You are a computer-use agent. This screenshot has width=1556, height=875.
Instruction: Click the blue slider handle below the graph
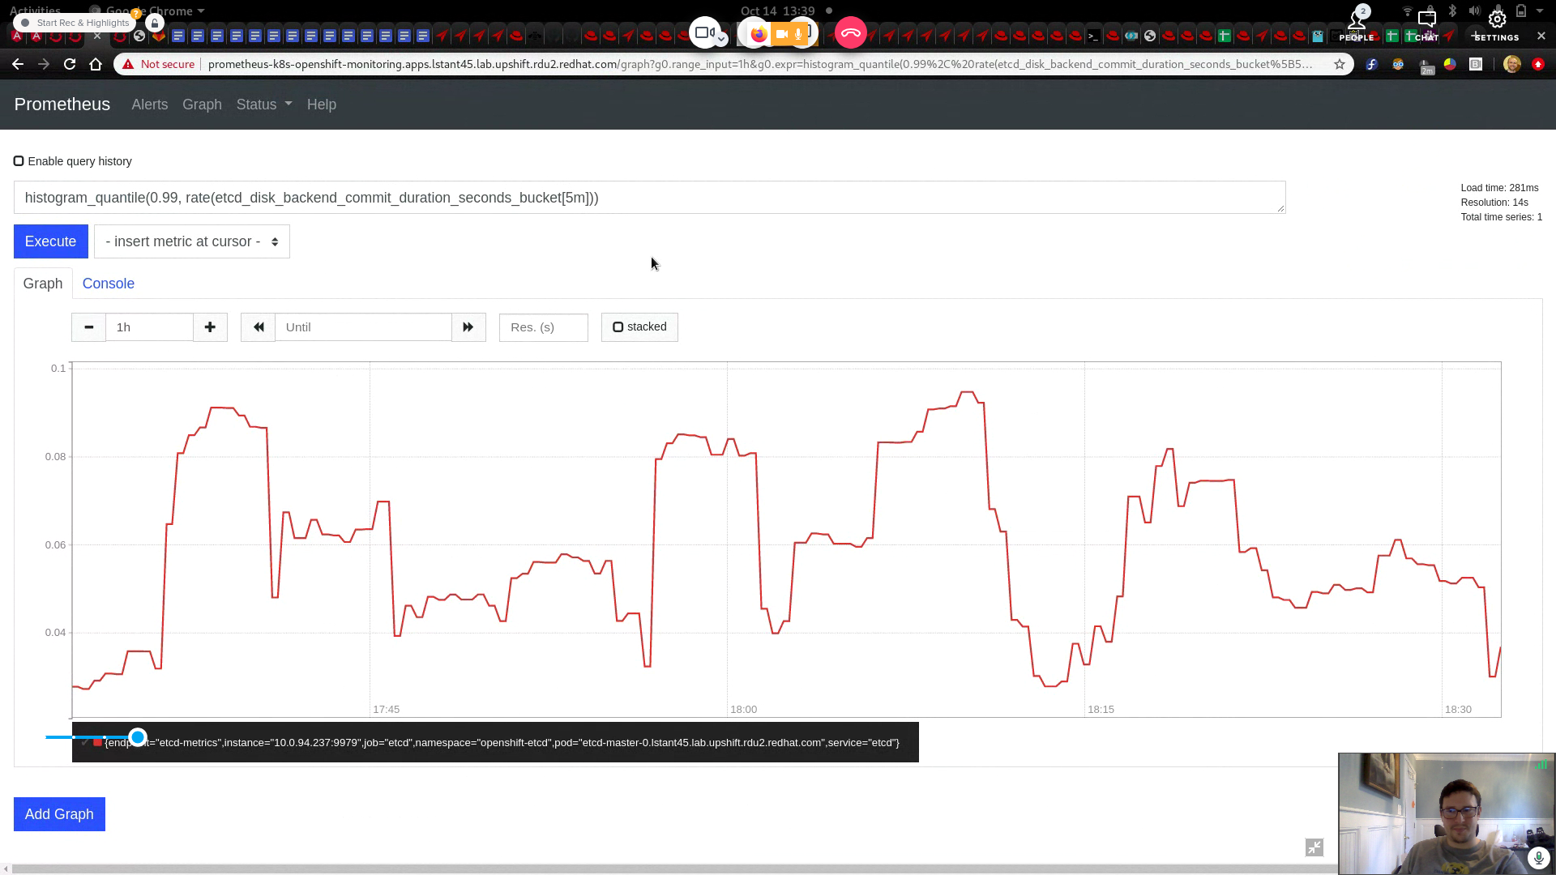tap(138, 736)
